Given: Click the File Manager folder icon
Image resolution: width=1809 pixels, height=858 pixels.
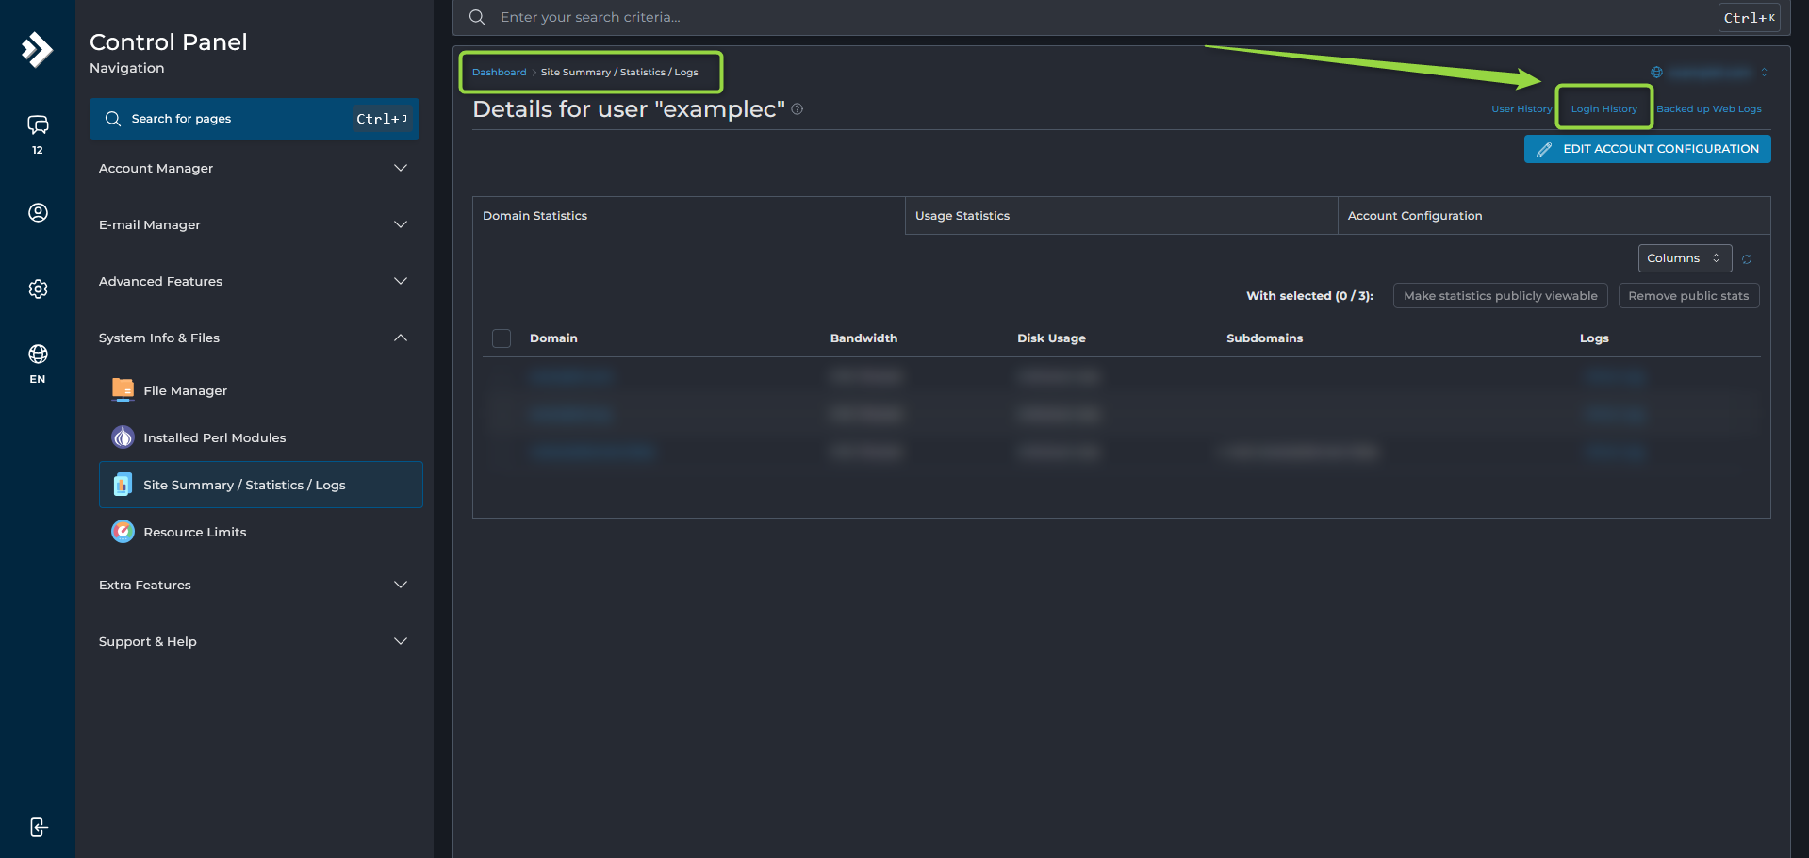Looking at the screenshot, I should point(123,389).
